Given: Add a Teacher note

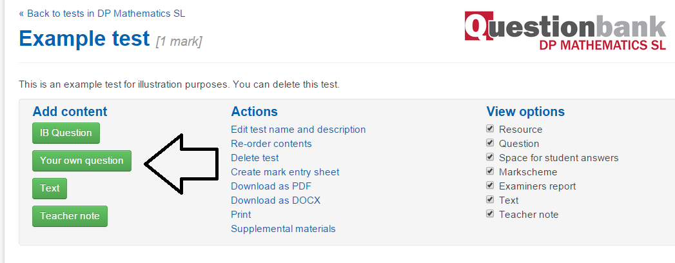Looking at the screenshot, I should tap(70, 216).
